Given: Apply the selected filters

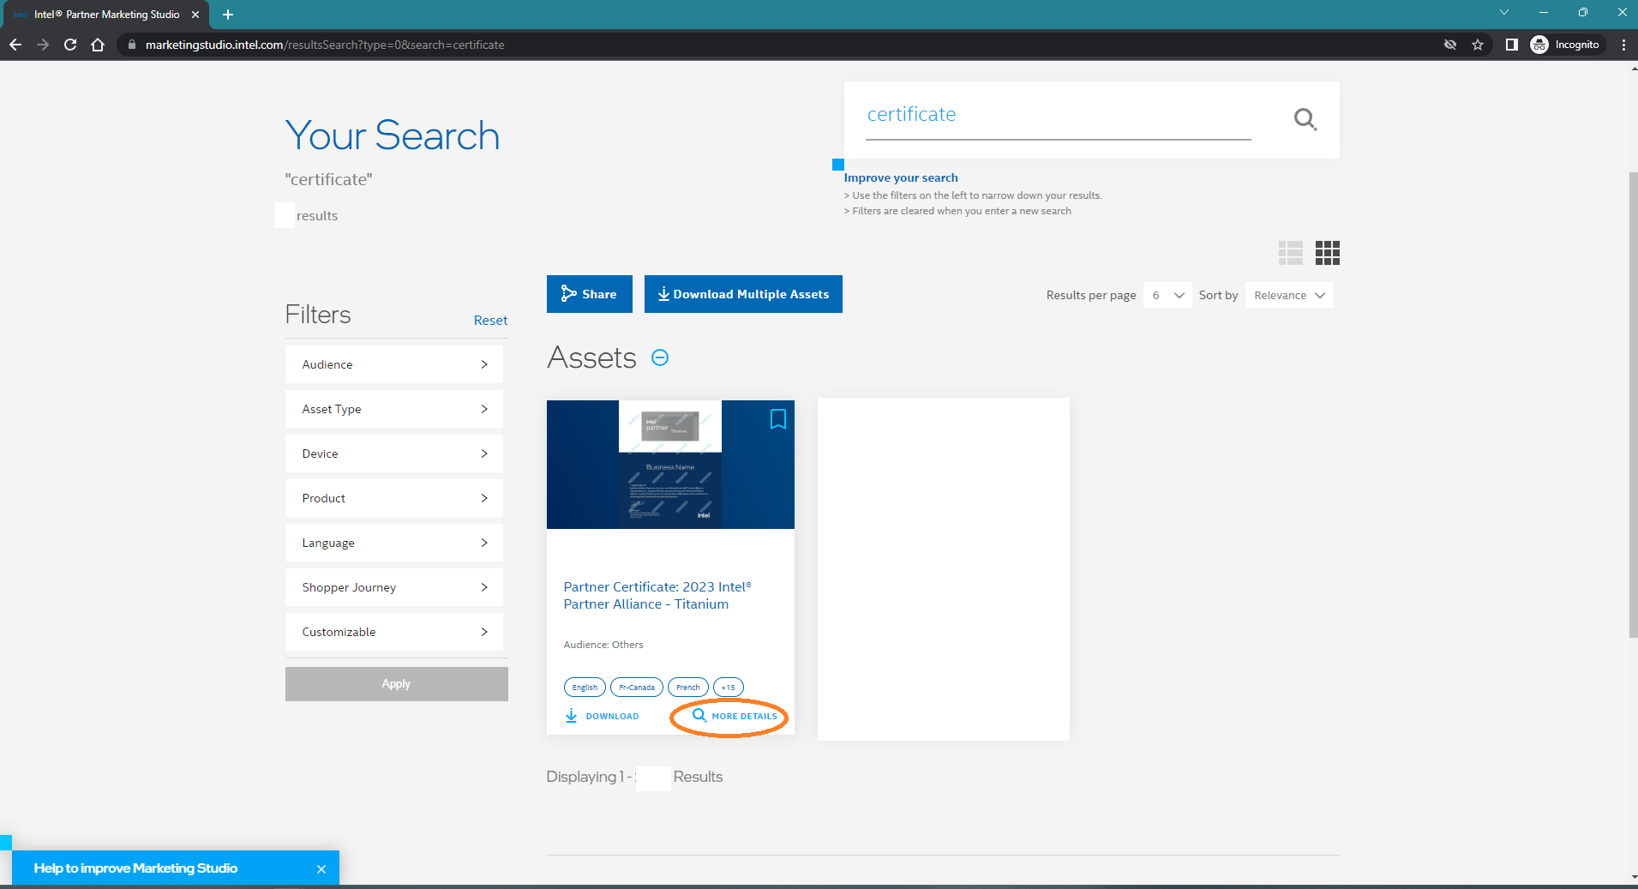Looking at the screenshot, I should click(397, 684).
